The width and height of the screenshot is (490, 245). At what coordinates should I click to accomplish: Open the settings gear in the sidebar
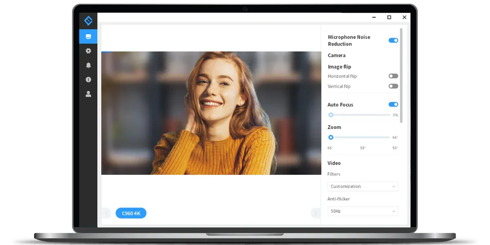[x=88, y=51]
